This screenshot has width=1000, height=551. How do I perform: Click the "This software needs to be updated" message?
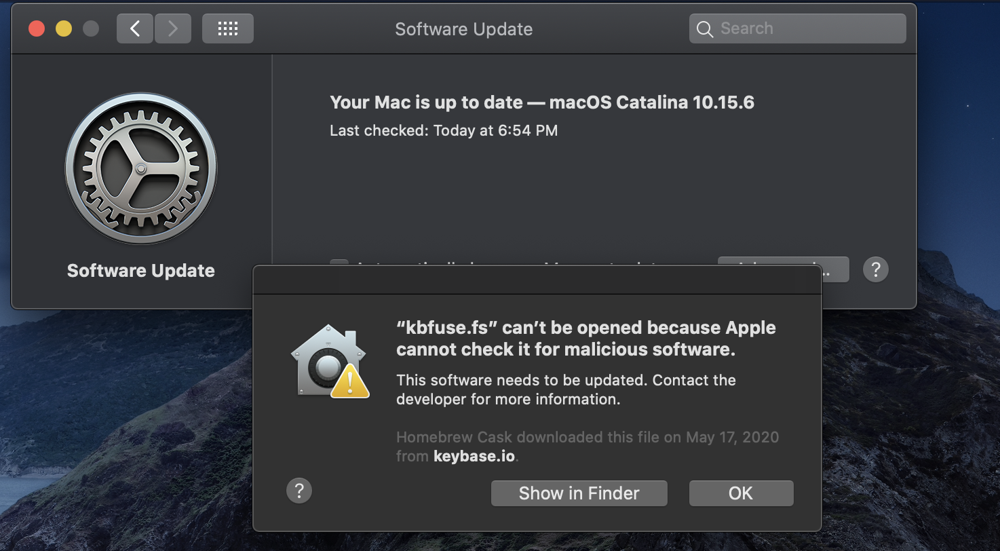click(566, 389)
